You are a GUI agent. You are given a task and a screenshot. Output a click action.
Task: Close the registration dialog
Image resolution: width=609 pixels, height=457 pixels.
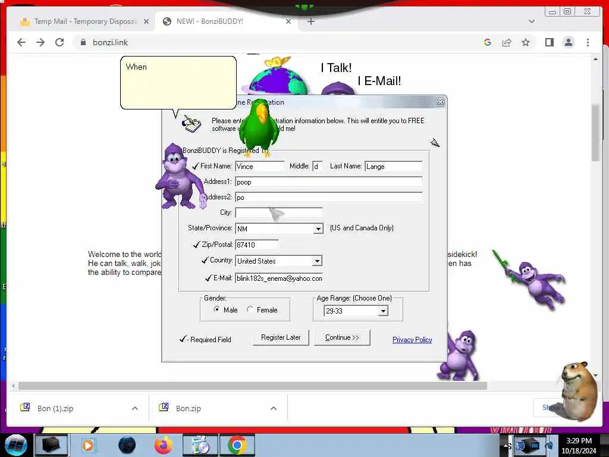pyautogui.click(x=440, y=102)
